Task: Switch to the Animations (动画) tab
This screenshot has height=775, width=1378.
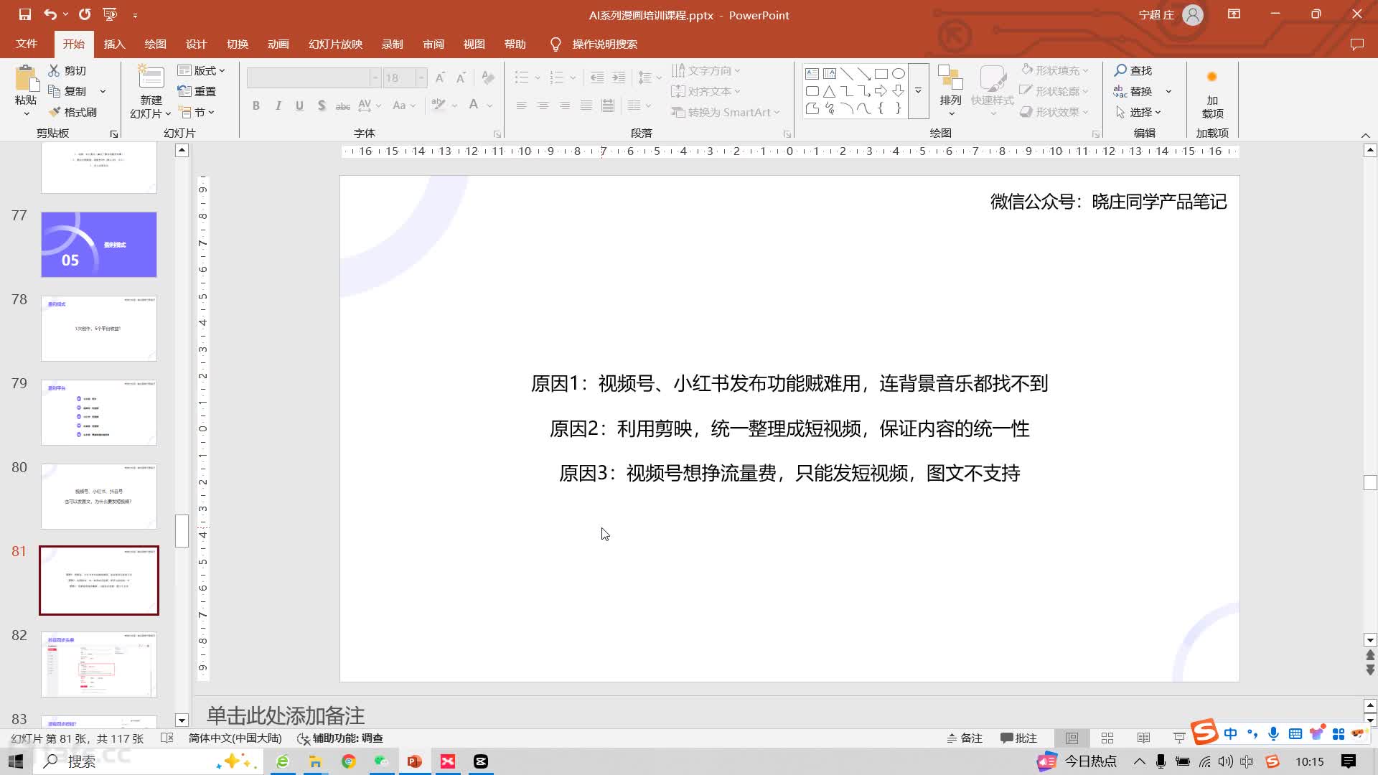Action: [278, 44]
